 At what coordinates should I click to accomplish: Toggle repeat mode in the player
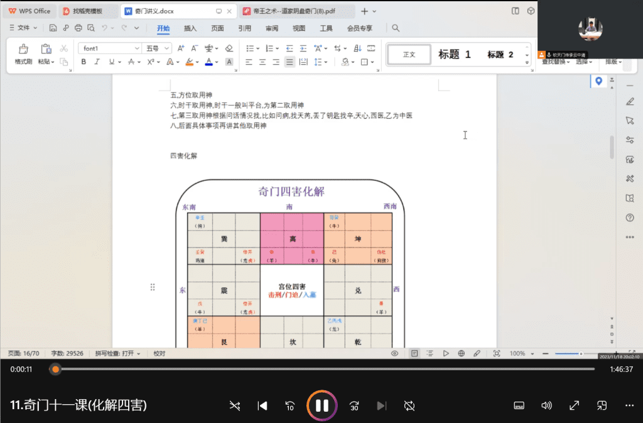(409, 405)
